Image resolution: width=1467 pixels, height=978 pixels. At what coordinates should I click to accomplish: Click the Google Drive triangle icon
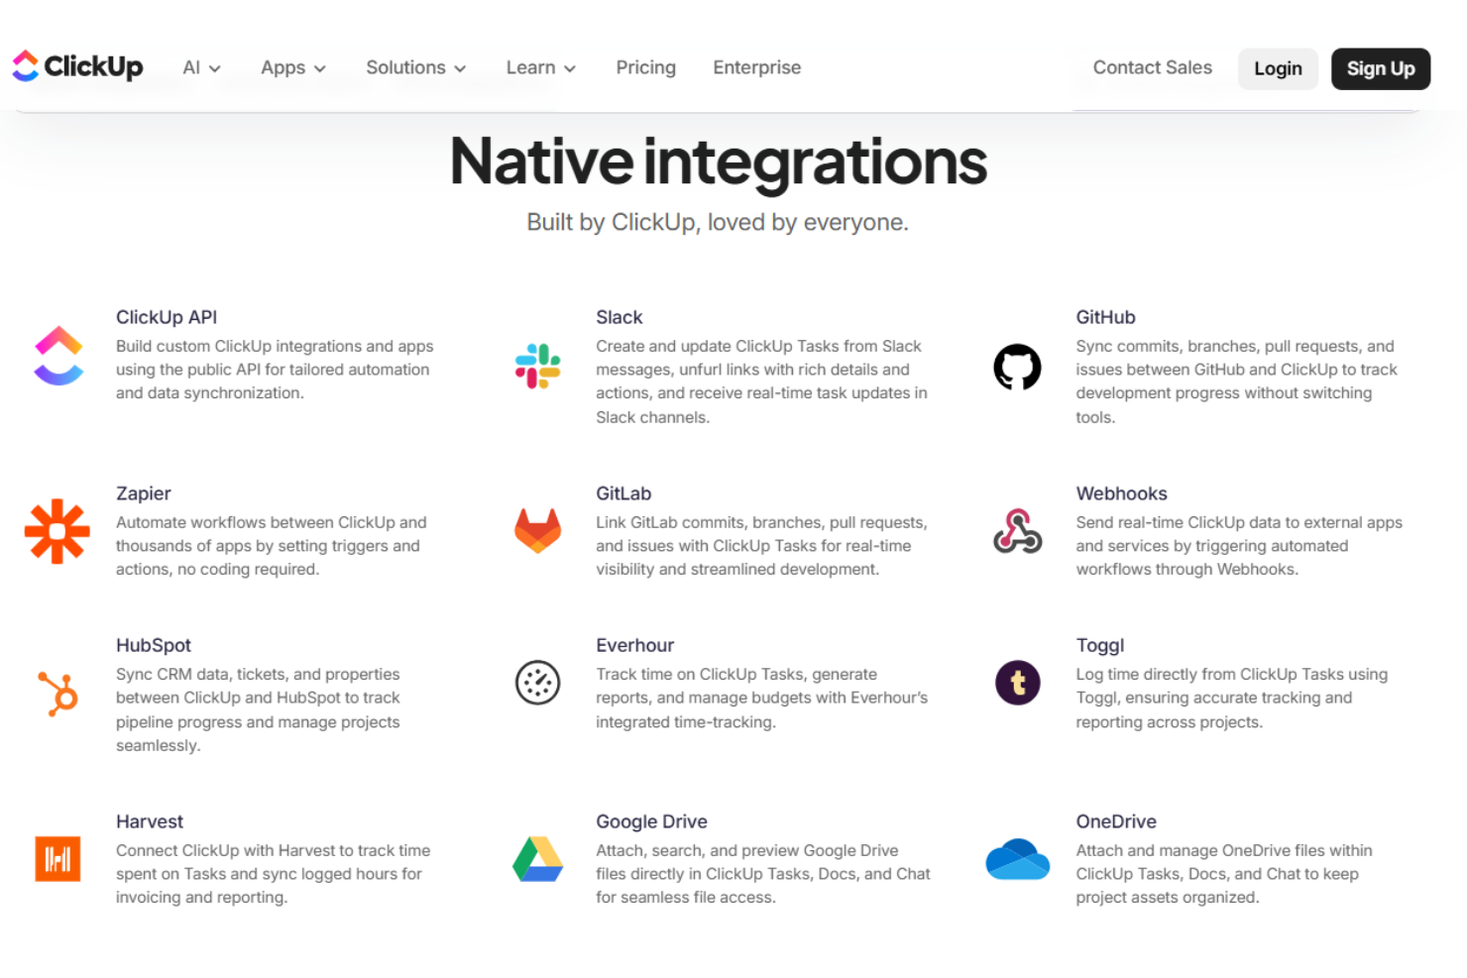click(x=537, y=859)
